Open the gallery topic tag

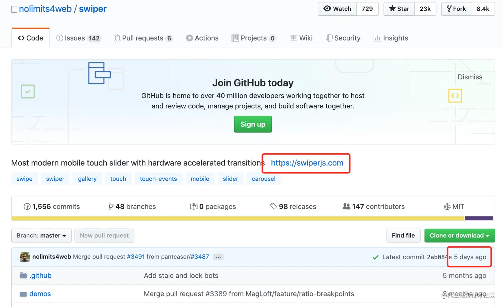[87, 179]
